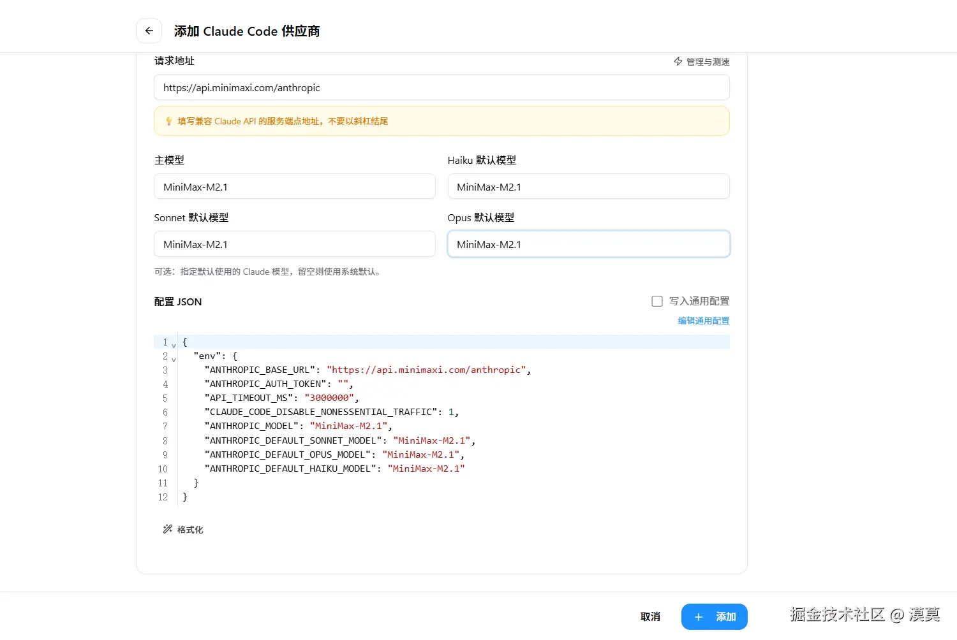Click the lightning speed-test icon
957x640 pixels.
coord(678,61)
